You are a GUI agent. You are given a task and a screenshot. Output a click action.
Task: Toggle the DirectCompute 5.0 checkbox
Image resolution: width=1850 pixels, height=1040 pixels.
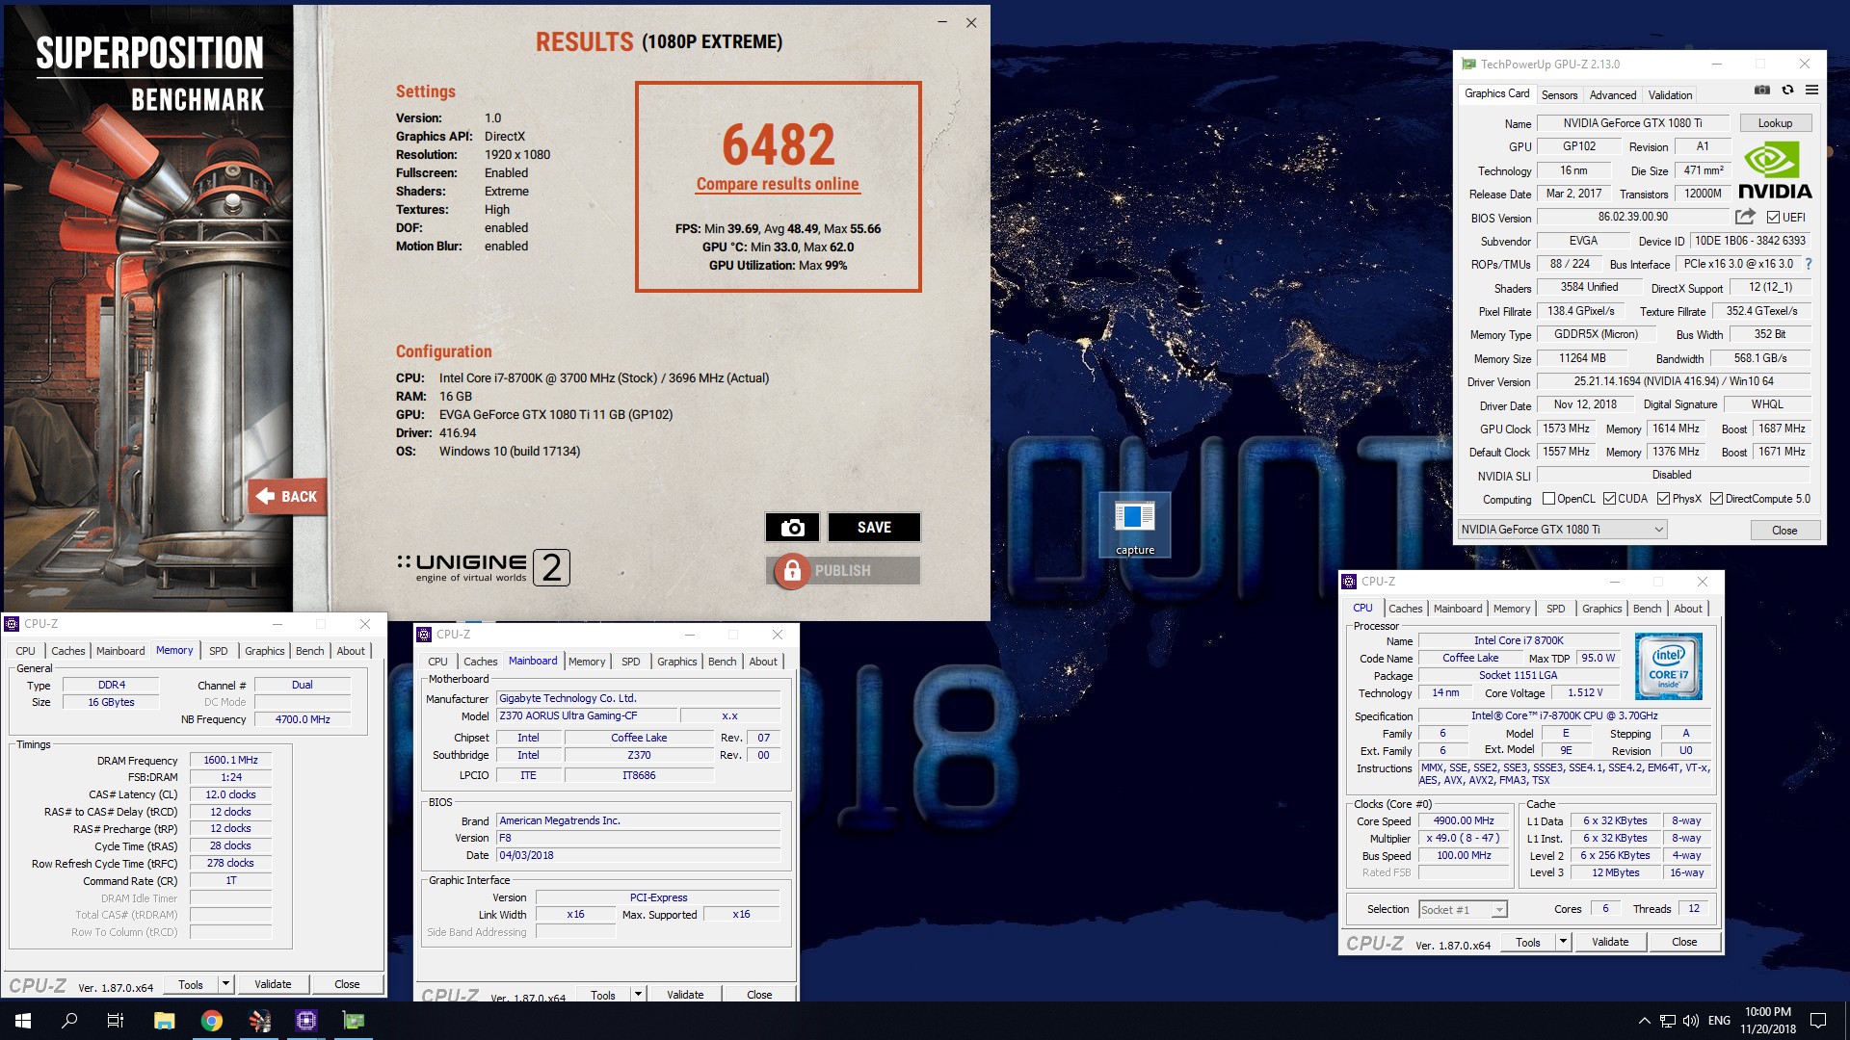pyautogui.click(x=1716, y=499)
